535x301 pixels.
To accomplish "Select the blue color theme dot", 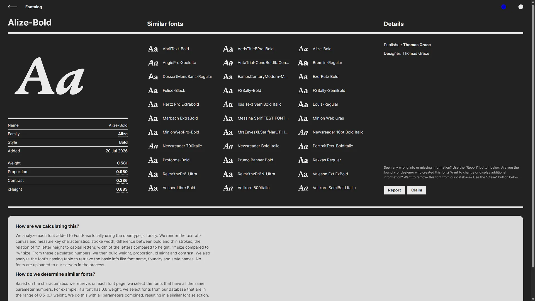I will pyautogui.click(x=504, y=7).
